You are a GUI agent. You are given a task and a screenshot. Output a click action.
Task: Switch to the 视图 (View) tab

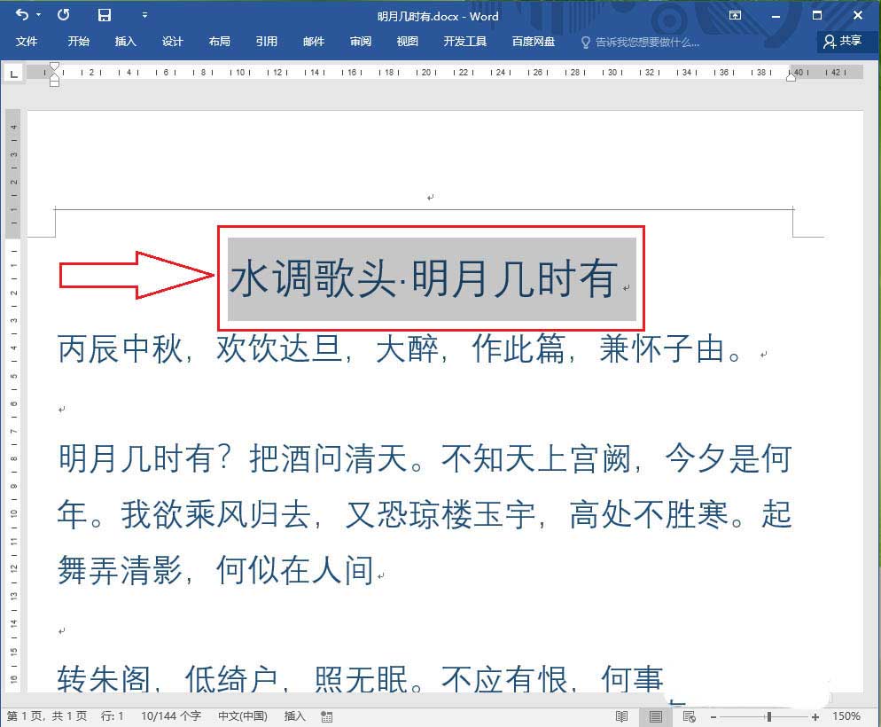click(408, 41)
